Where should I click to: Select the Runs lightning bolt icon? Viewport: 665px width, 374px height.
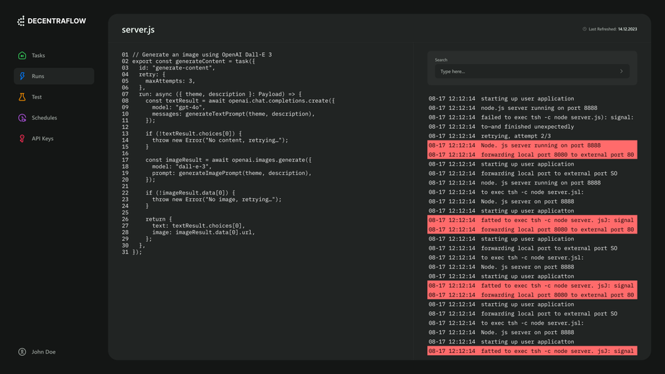point(22,76)
